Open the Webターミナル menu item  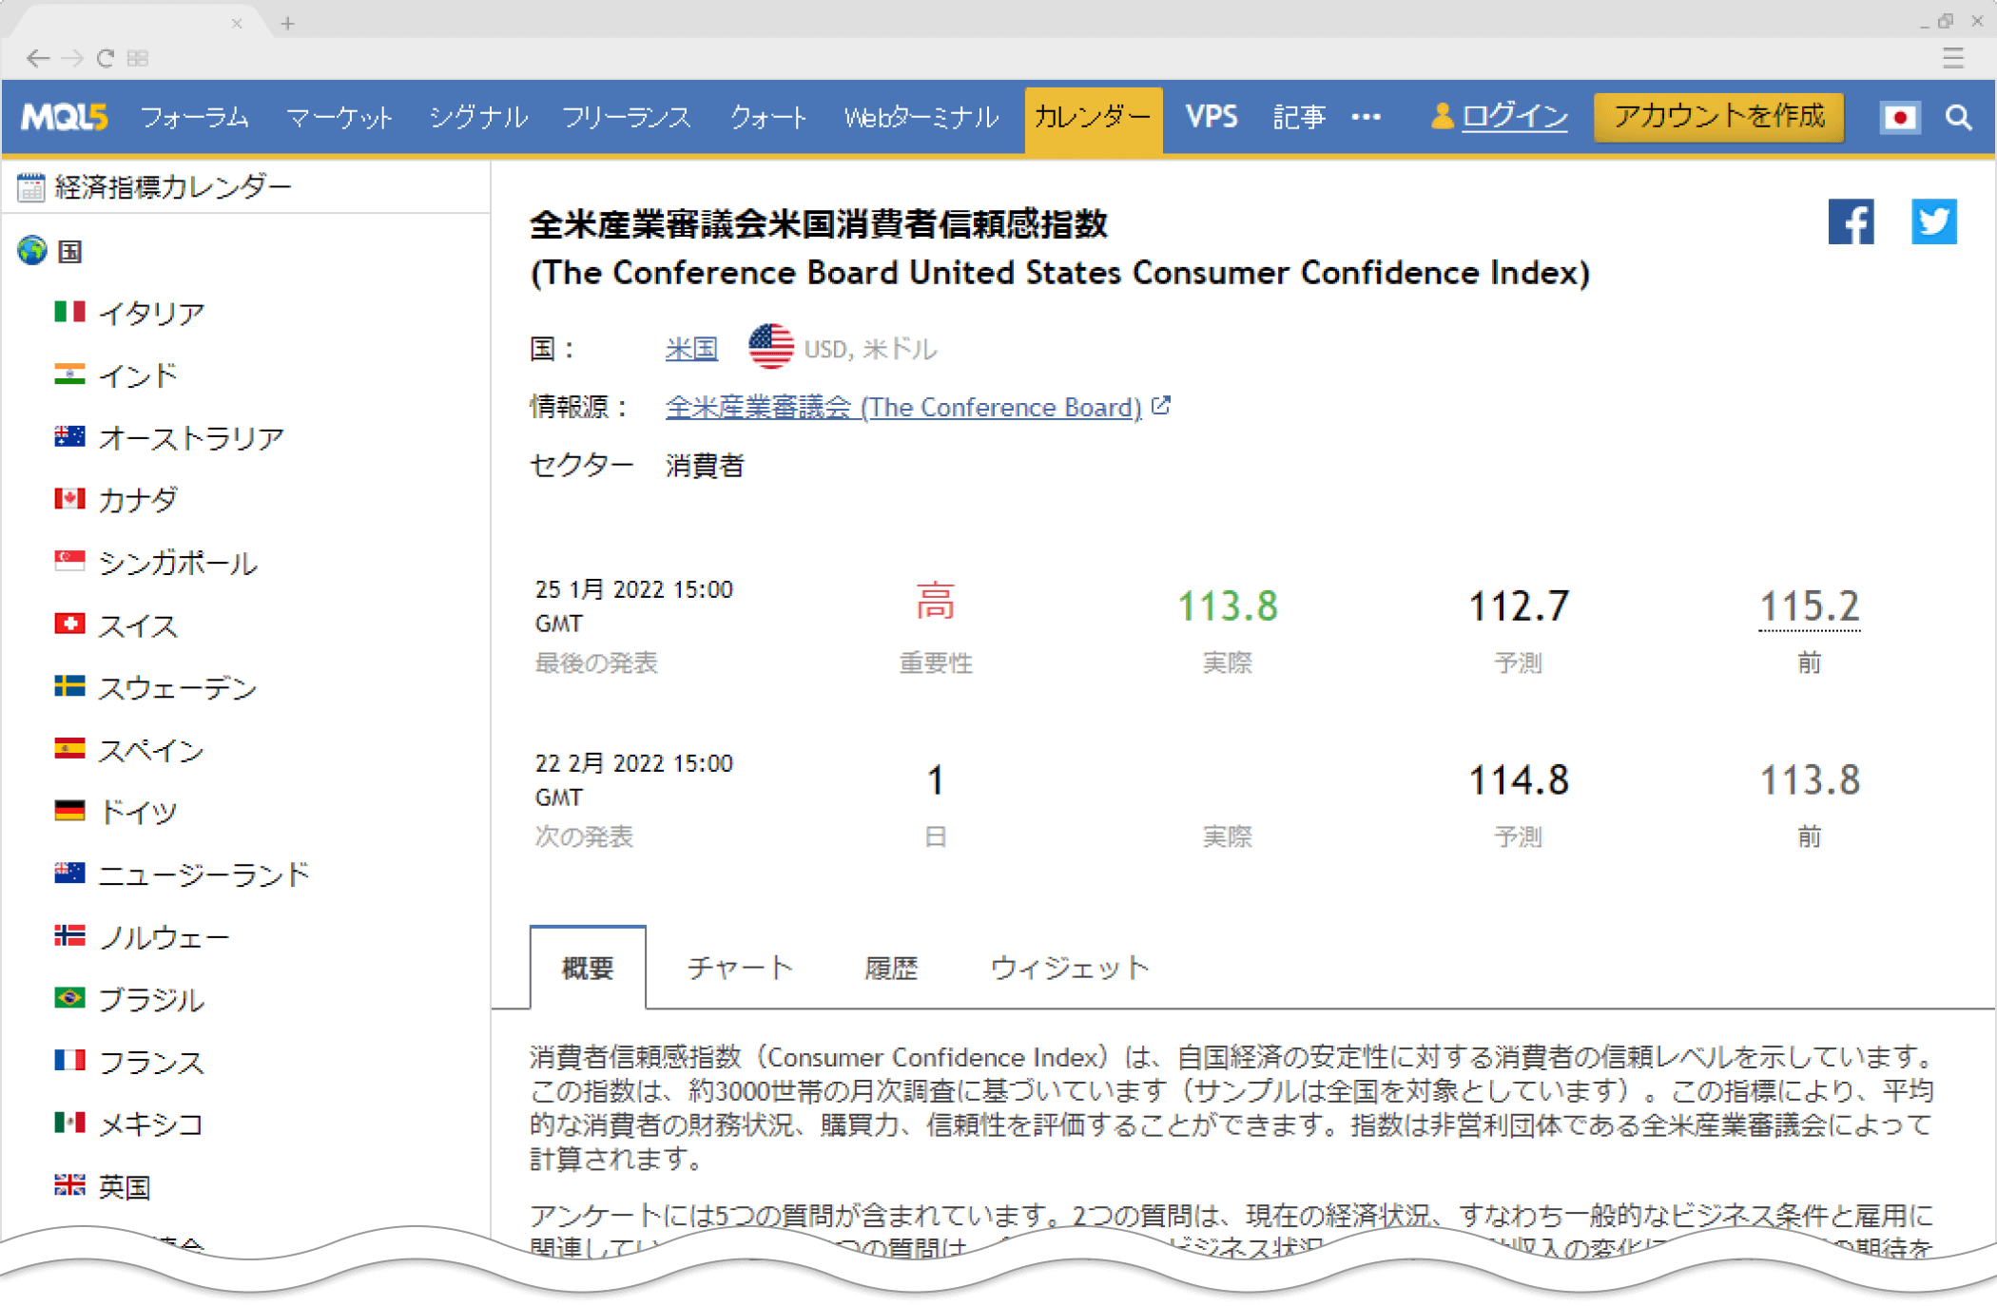pyautogui.click(x=921, y=117)
